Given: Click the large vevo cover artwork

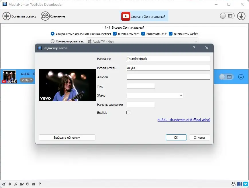Looking at the screenshot, I should [67, 85].
